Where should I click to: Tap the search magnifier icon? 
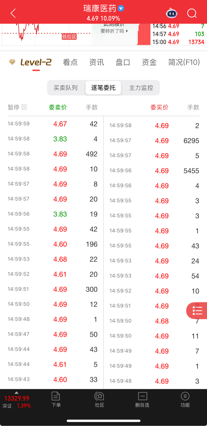(x=192, y=13)
